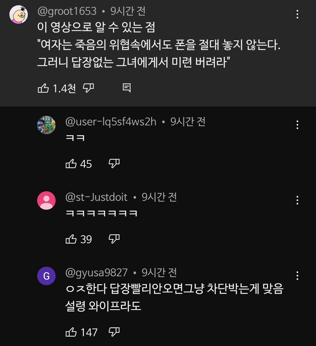Open @groot1653 channel via username
The width and height of the screenshot is (316, 346).
click(x=67, y=11)
